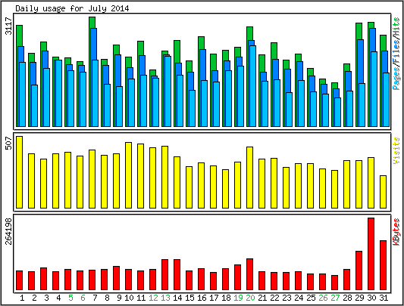Click day label 14 on x-axis
The height and width of the screenshot is (306, 404).
tap(177, 298)
